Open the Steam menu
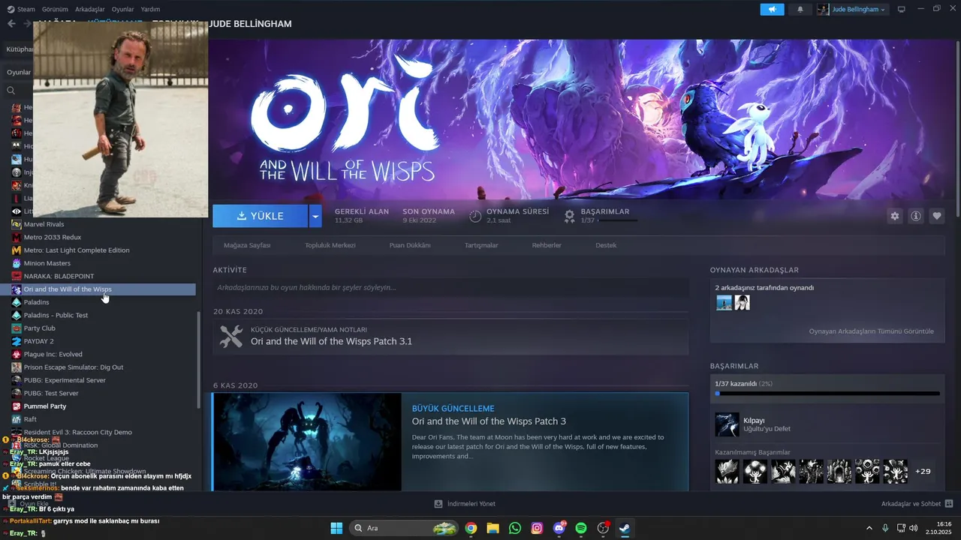 (x=22, y=9)
